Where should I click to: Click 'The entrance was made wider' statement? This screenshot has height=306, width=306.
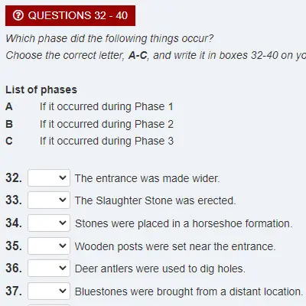pyautogui.click(x=147, y=178)
